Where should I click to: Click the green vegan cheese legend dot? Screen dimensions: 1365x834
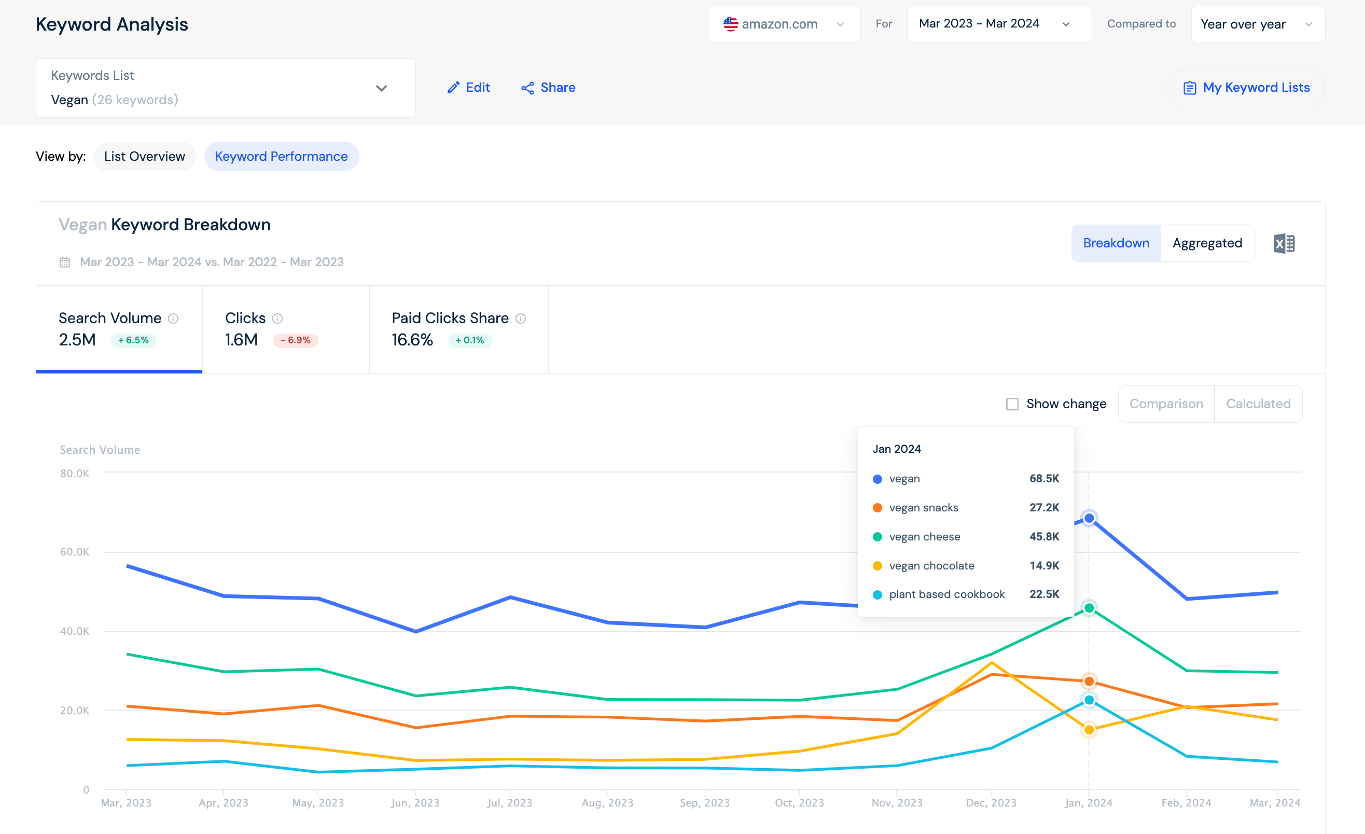(x=877, y=537)
